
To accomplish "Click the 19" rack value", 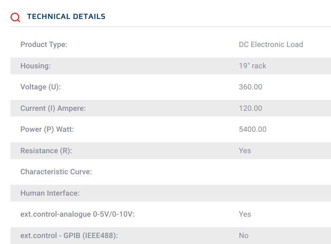I will click(252, 66).
